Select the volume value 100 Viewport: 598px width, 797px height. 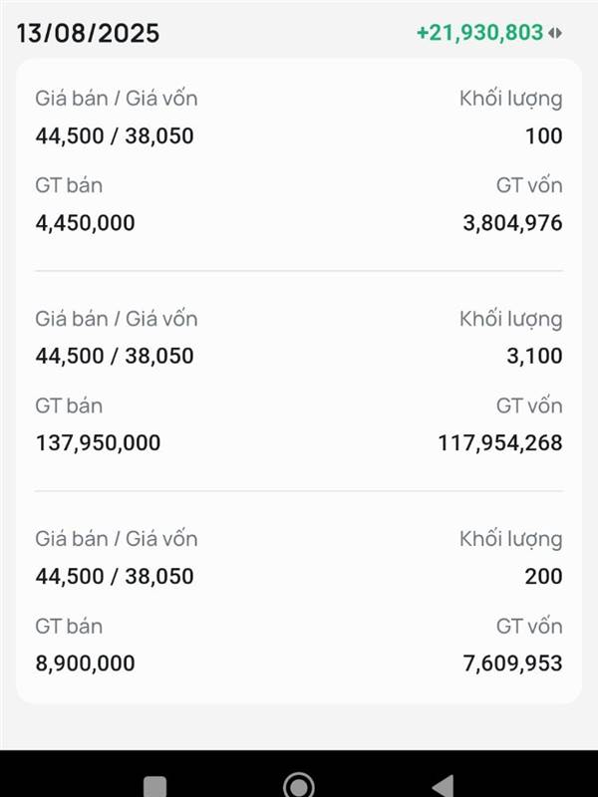point(543,135)
